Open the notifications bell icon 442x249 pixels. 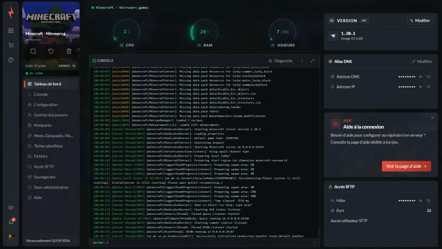point(11,222)
